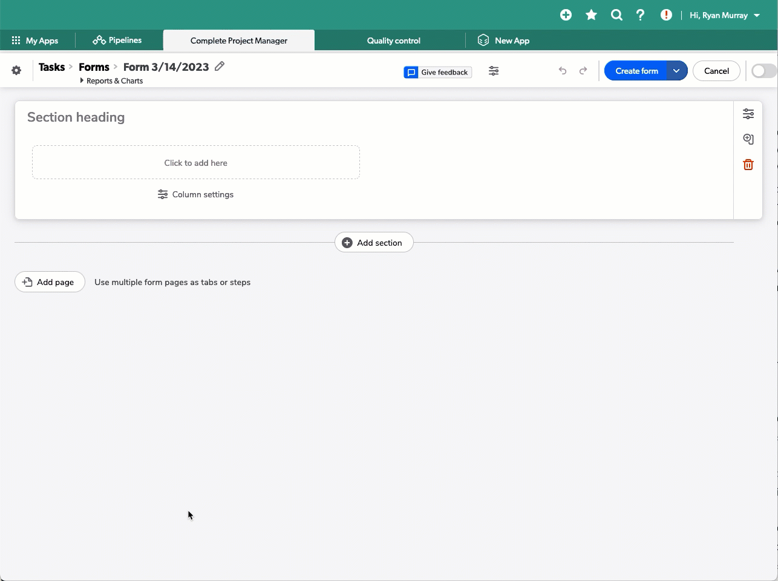
Task: Click the green plus create icon
Action: (566, 15)
